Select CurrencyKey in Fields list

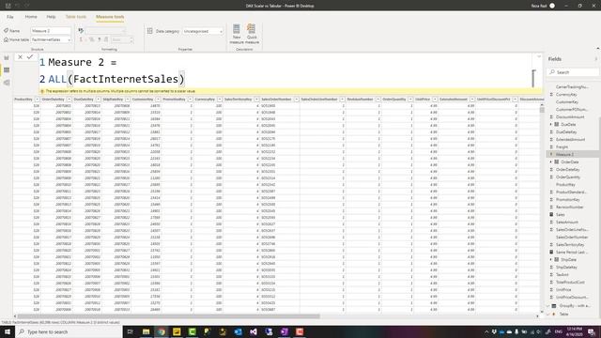(566, 94)
